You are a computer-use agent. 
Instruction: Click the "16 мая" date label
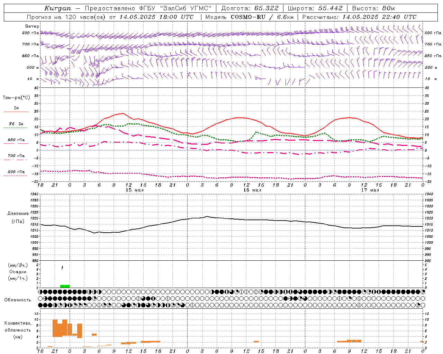[252, 190]
